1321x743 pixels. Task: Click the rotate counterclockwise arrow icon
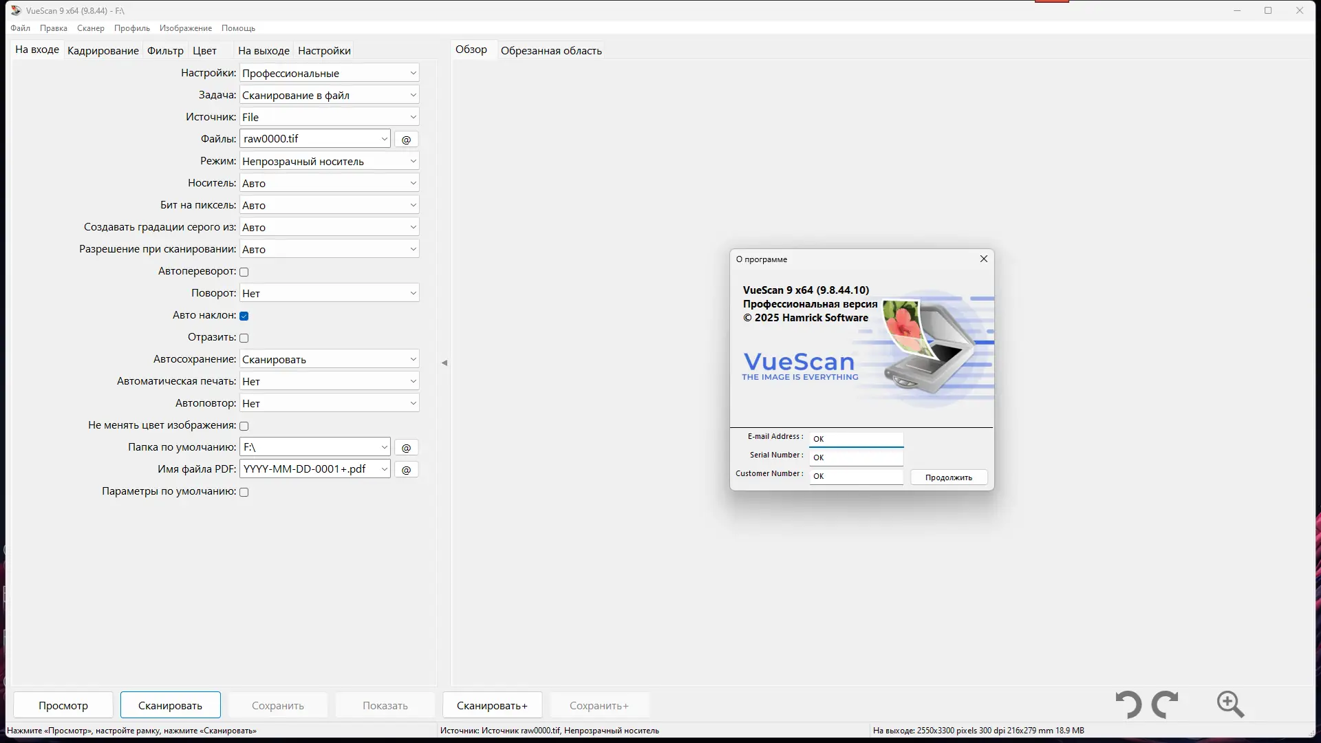pyautogui.click(x=1128, y=705)
